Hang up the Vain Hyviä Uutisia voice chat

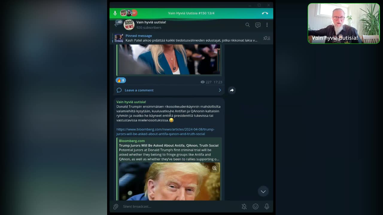(x=265, y=13)
